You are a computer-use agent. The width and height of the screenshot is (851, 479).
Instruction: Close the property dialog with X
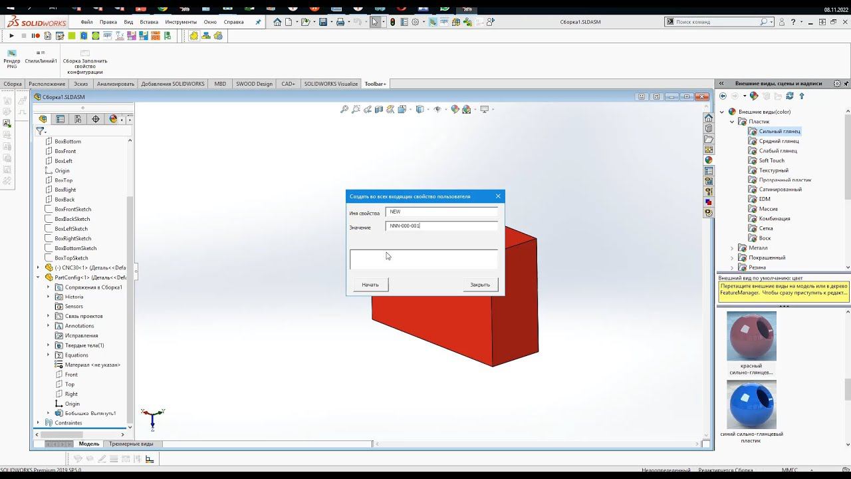click(x=498, y=196)
